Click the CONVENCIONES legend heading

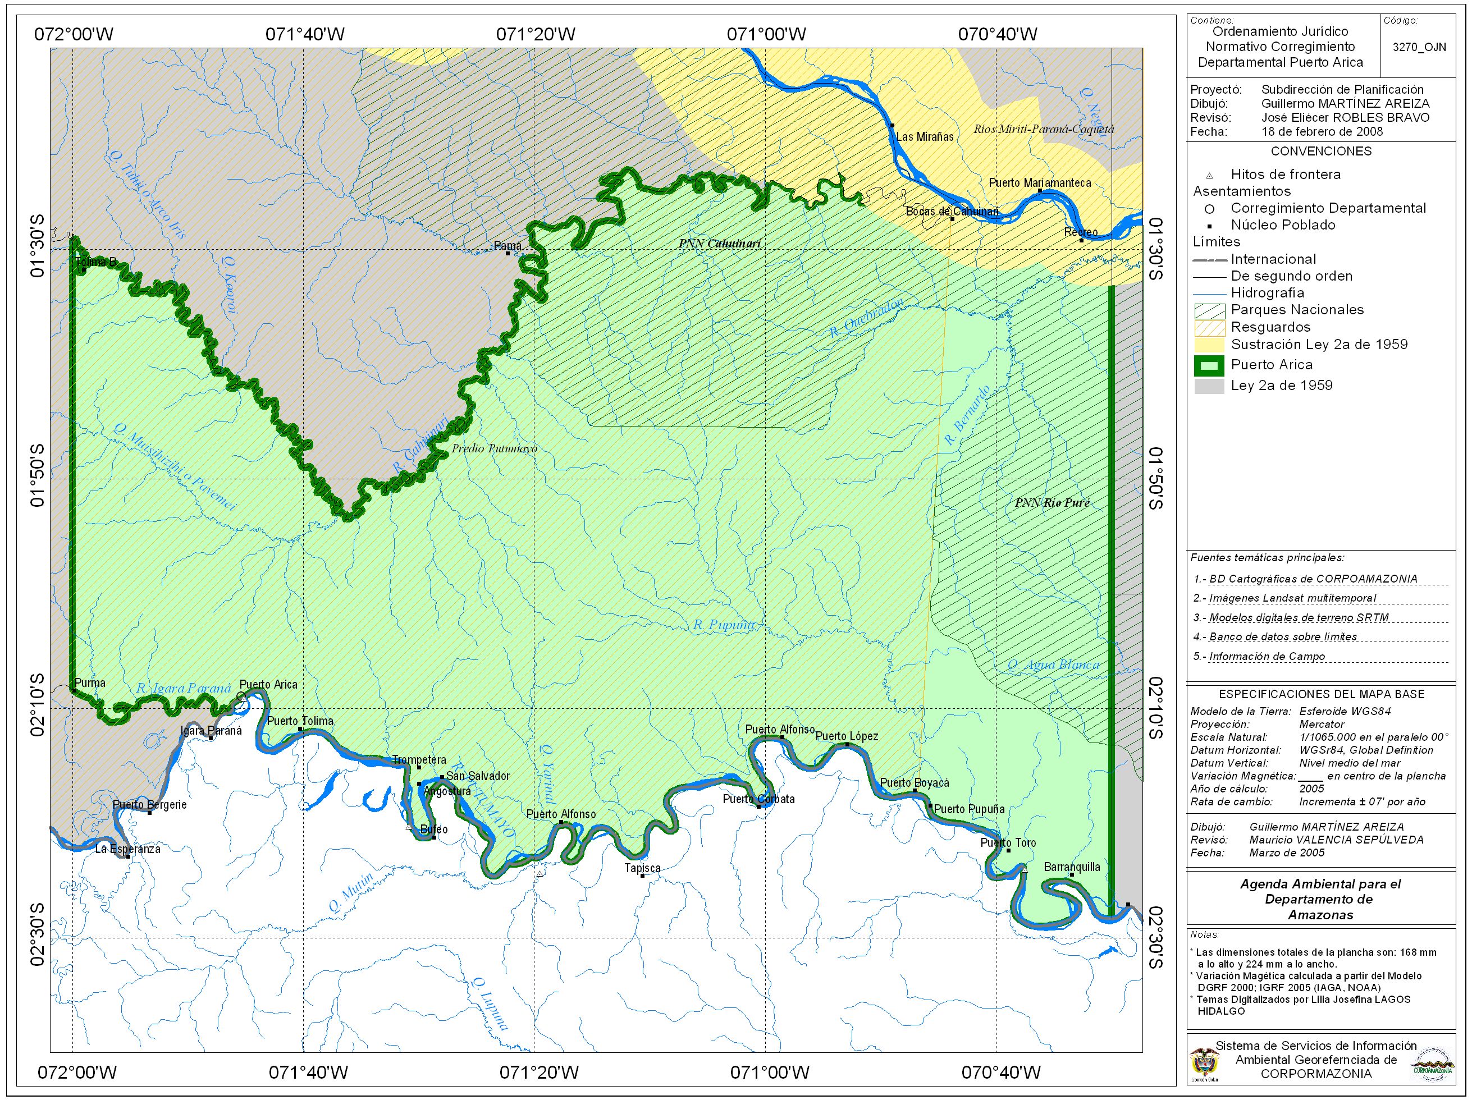pos(1321,152)
